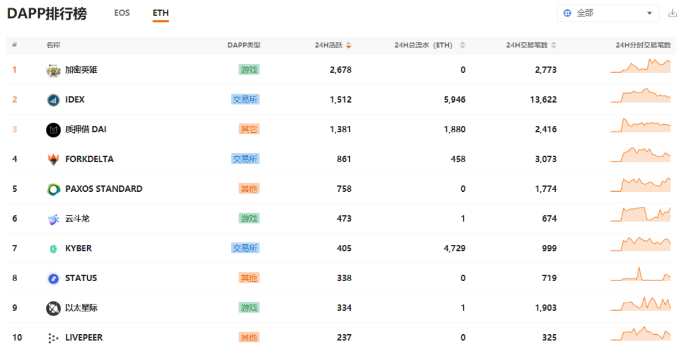Click the 以太星际 app icon
This screenshot has height=353, width=684.
tap(53, 308)
